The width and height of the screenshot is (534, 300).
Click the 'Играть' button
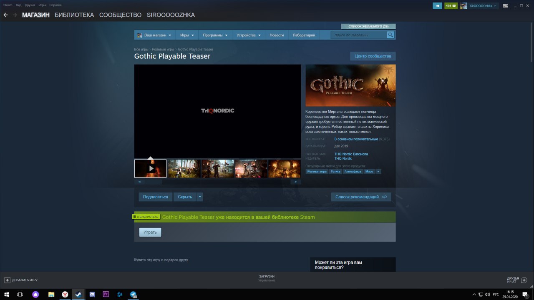pyautogui.click(x=150, y=232)
